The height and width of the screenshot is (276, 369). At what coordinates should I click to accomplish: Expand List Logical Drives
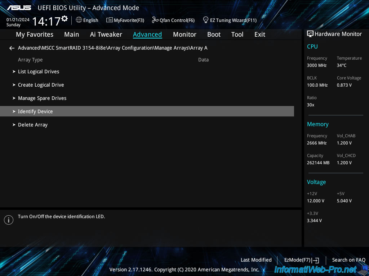(x=39, y=72)
